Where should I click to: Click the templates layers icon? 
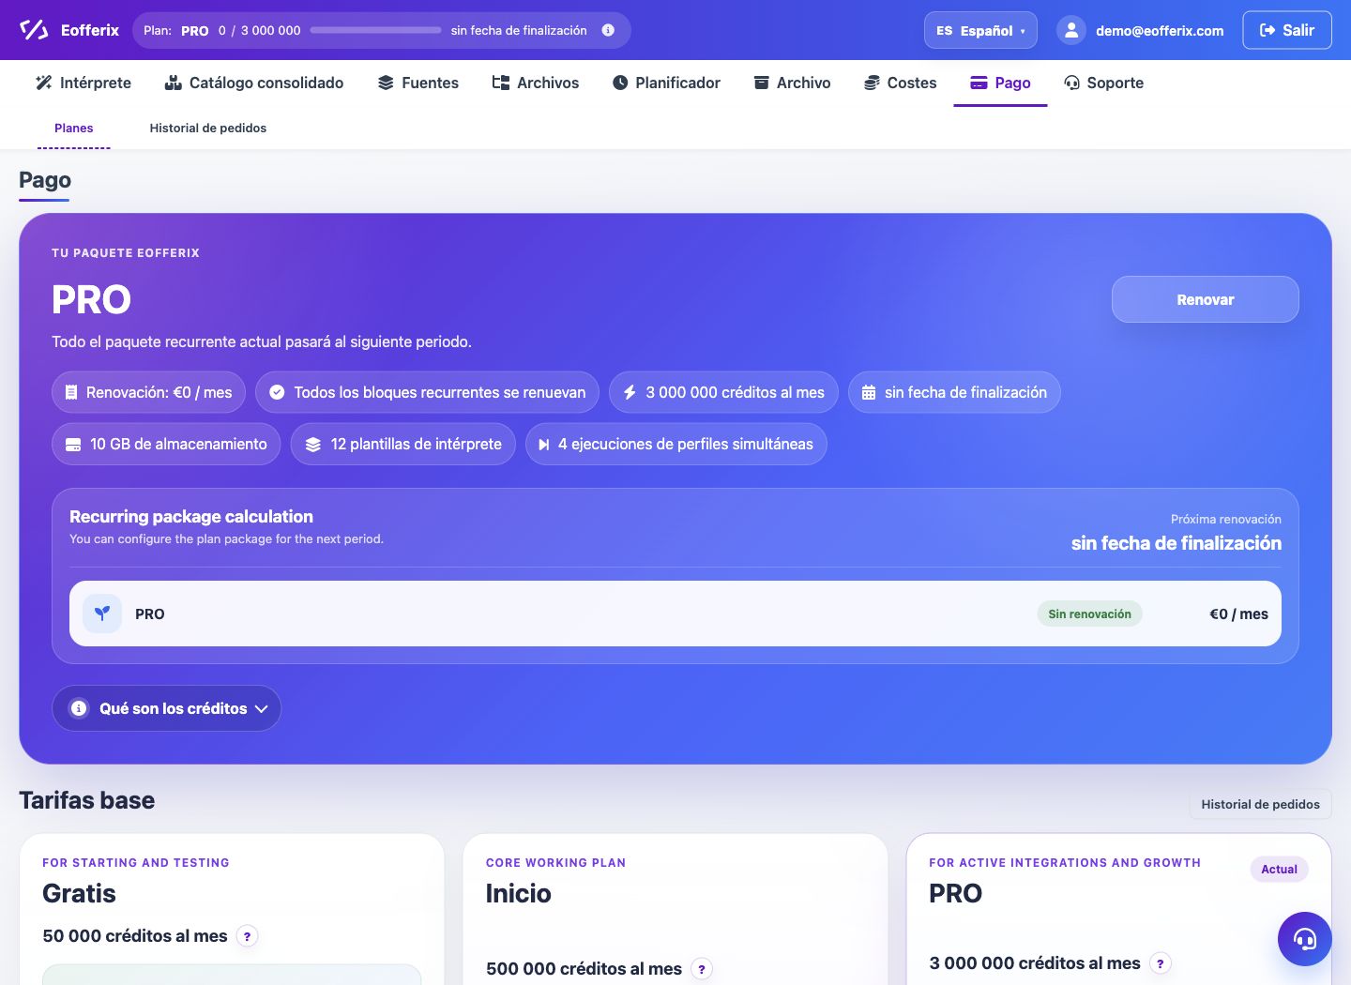[x=313, y=445]
